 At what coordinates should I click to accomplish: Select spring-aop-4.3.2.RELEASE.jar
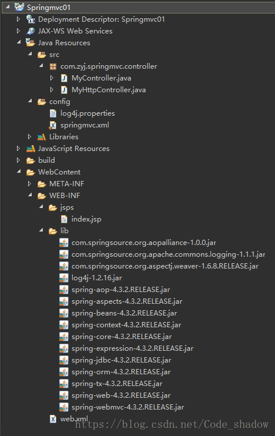(x=121, y=290)
